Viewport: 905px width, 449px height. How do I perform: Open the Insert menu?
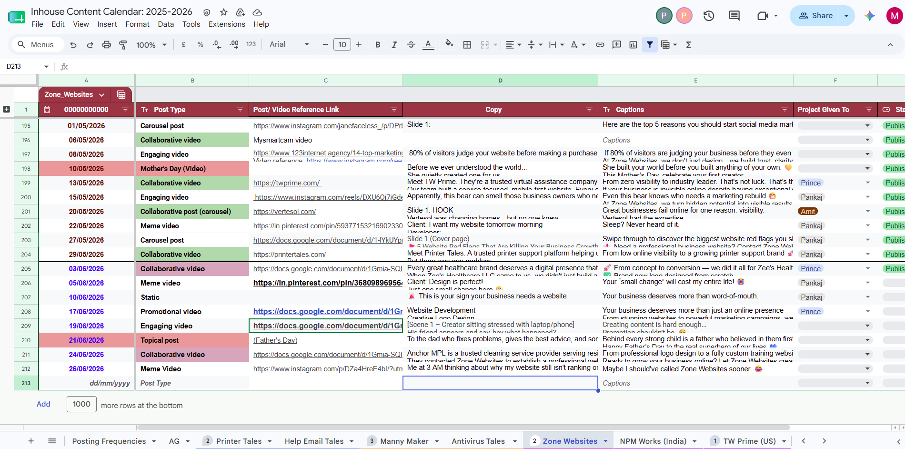click(x=107, y=24)
